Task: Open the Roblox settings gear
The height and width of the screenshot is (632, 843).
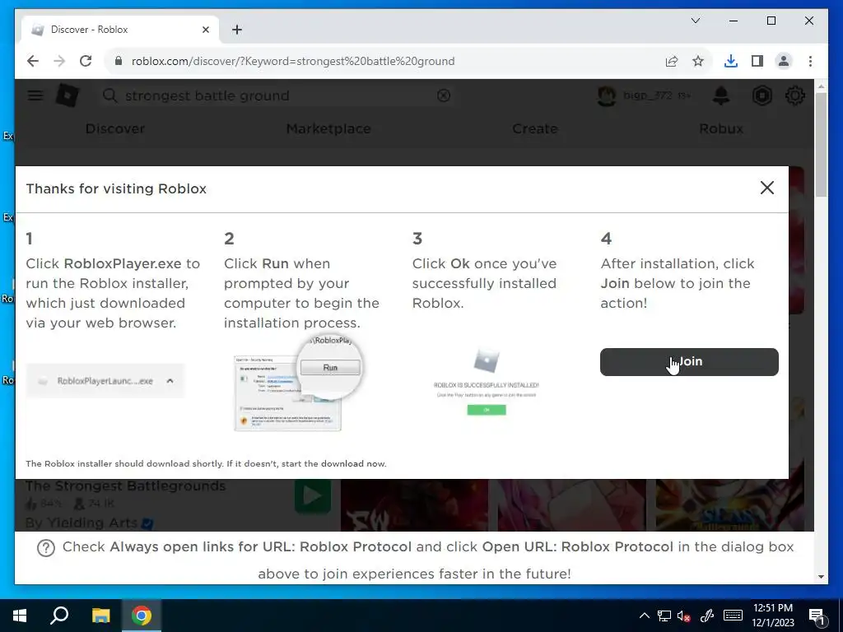Action: (x=794, y=95)
